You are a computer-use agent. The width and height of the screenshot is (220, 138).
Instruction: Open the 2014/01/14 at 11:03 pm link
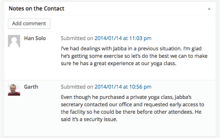123,38
